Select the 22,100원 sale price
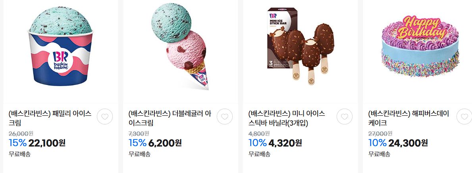 point(47,143)
